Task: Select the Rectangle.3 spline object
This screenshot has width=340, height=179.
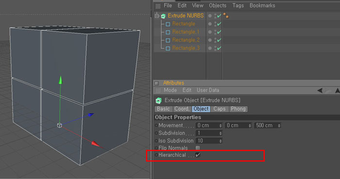Action: coord(186,48)
